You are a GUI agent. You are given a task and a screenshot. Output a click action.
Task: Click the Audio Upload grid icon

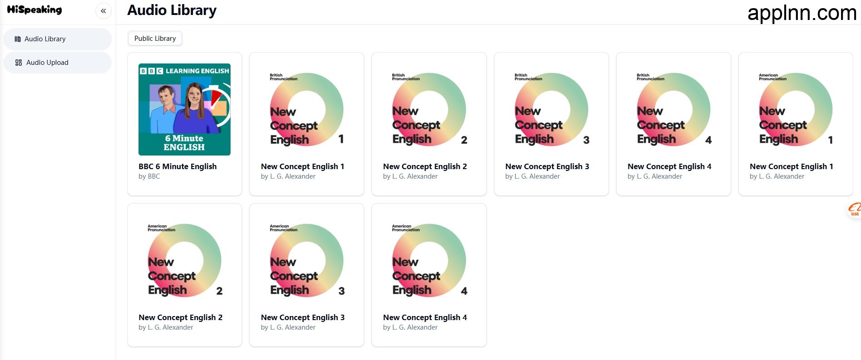[x=19, y=63]
